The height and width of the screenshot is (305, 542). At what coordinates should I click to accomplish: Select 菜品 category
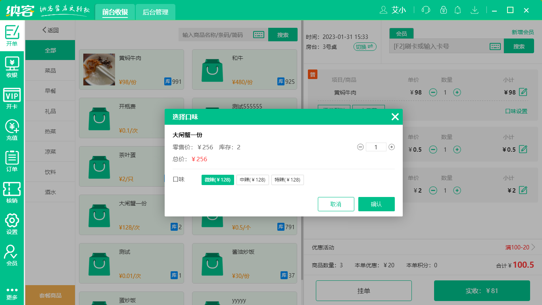click(x=50, y=71)
